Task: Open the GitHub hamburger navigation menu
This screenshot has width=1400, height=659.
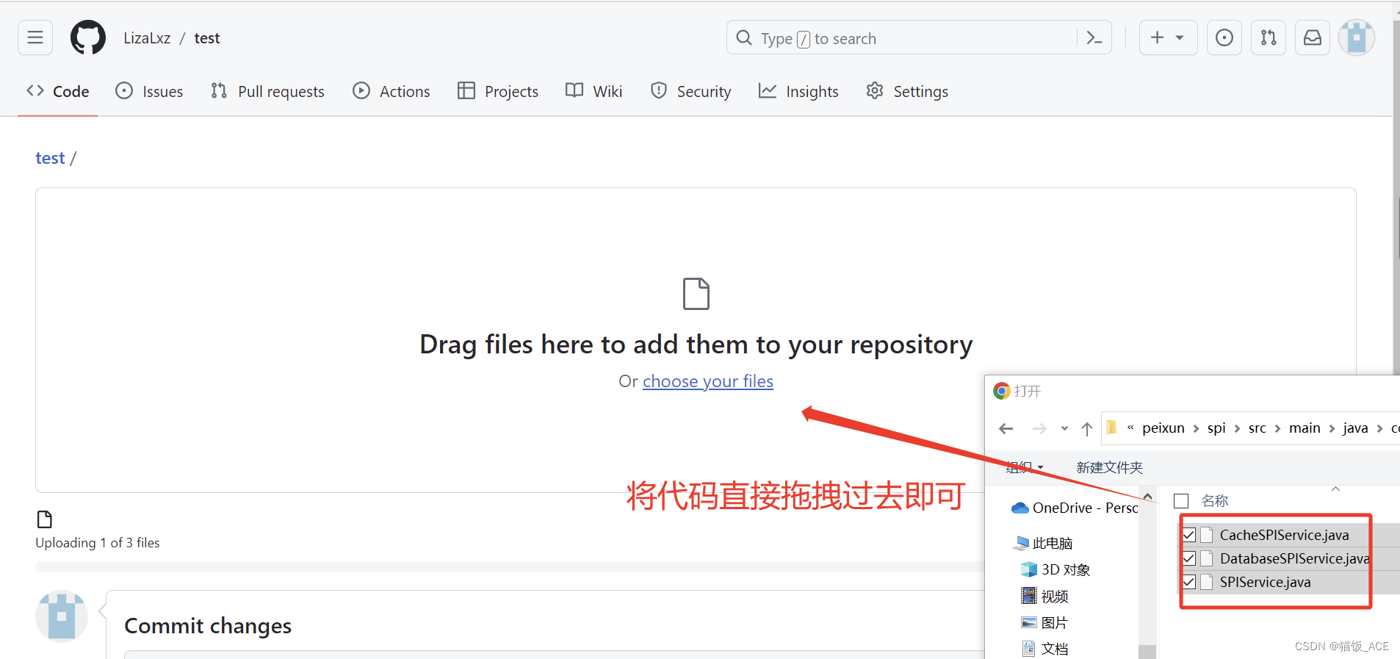Action: (x=35, y=37)
